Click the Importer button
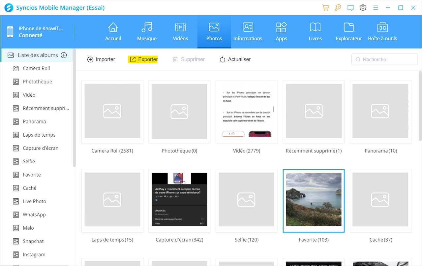 (101, 59)
